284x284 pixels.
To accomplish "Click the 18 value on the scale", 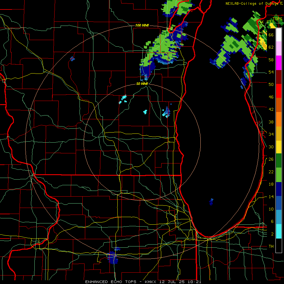I will (x=271, y=184).
